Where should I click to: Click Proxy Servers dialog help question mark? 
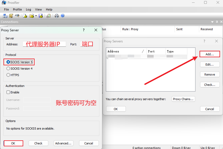(x=204, y=41)
